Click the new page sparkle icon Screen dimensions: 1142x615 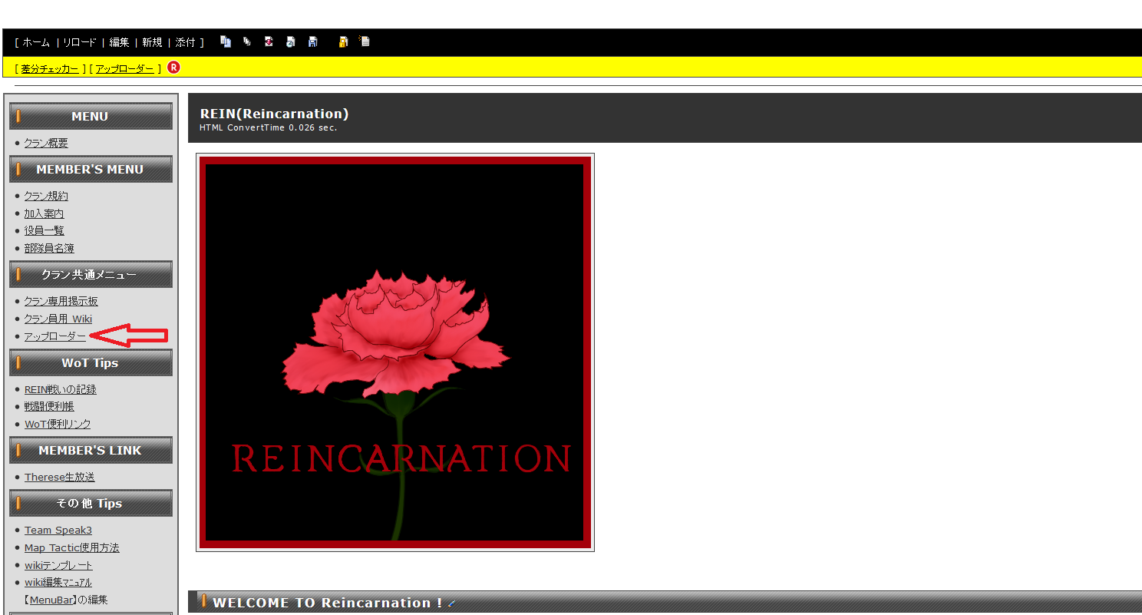[x=365, y=42]
